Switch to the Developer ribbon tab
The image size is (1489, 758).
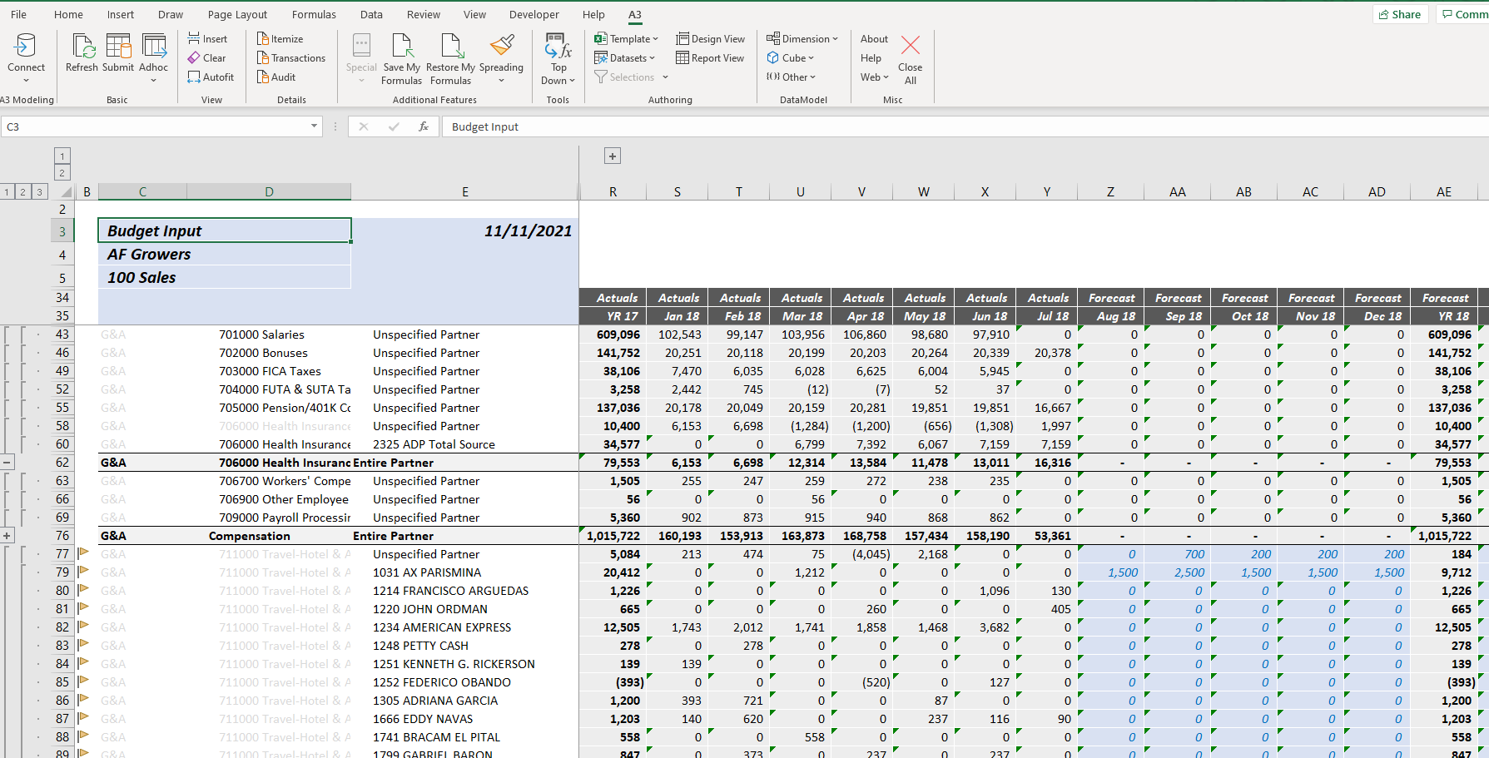[534, 14]
